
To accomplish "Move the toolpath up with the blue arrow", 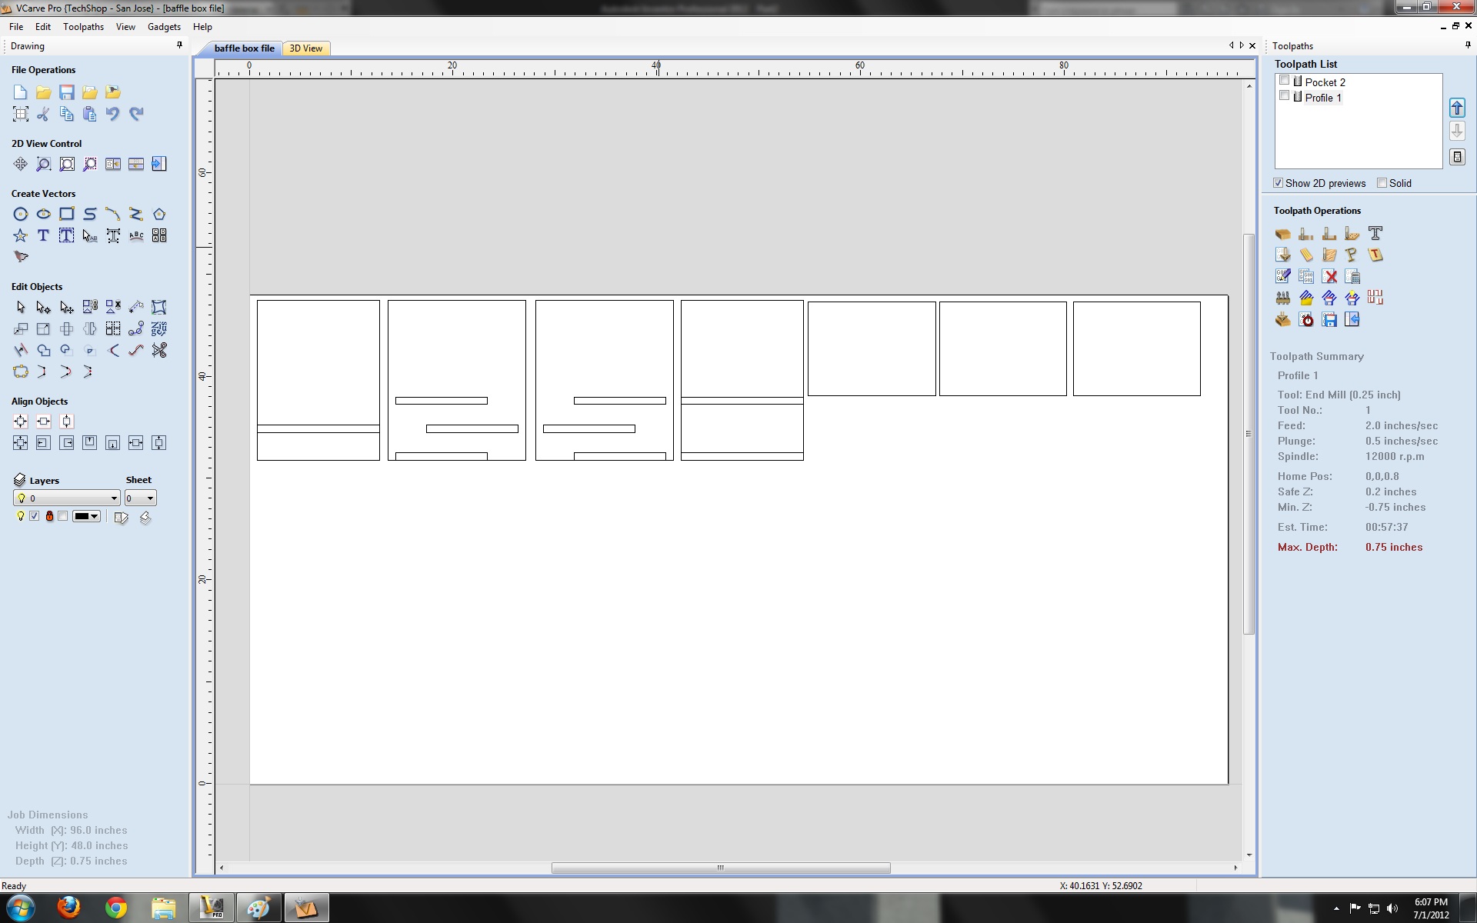I will (1457, 108).
